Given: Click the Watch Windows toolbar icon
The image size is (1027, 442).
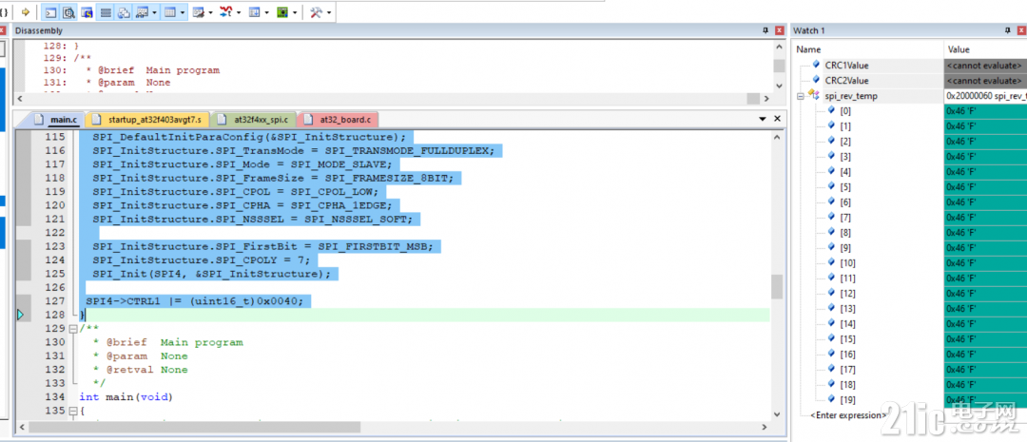Looking at the screenshot, I should click(142, 11).
